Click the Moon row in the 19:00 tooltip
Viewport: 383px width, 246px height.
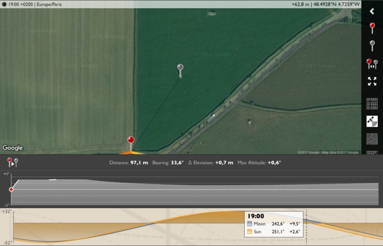(x=273, y=224)
